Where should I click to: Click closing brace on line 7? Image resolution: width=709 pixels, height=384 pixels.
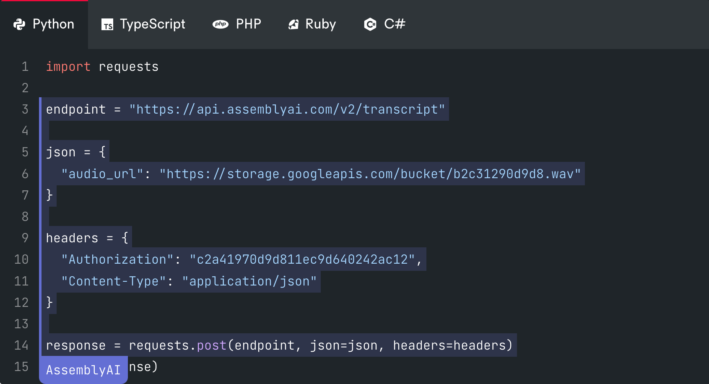49,195
